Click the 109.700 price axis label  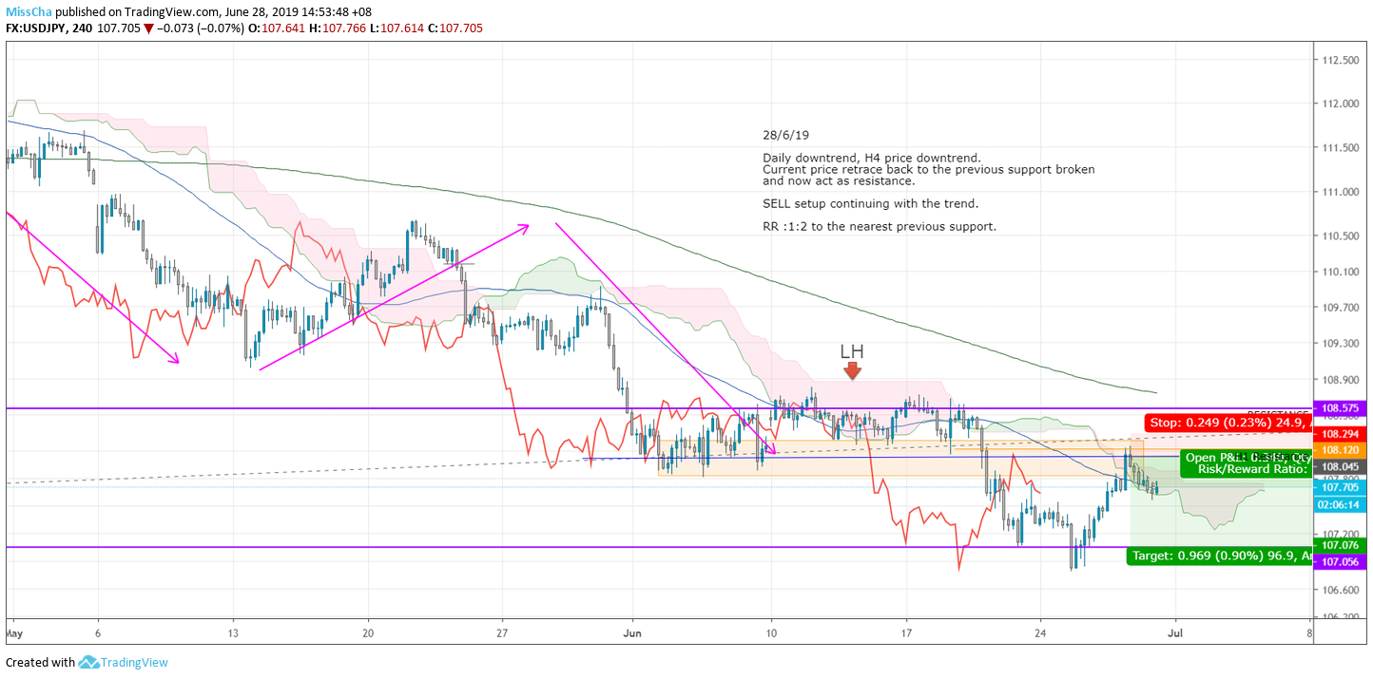tap(1339, 308)
